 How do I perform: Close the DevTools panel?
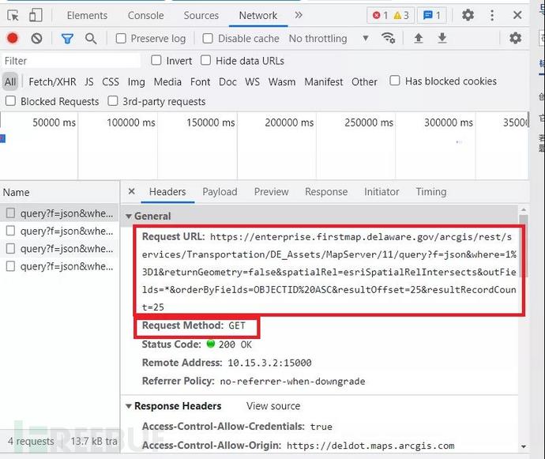tap(517, 15)
